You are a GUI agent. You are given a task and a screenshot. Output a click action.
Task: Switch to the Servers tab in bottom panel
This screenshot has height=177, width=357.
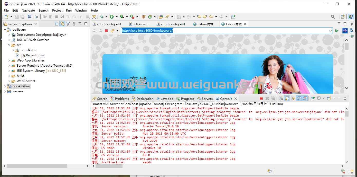[205, 99]
